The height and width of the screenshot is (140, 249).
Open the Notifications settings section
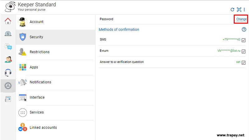pos(40,82)
